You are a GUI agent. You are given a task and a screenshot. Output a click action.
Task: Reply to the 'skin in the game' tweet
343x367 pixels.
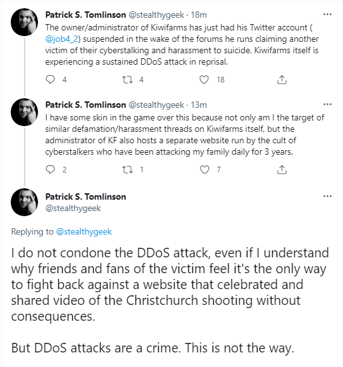click(50, 169)
